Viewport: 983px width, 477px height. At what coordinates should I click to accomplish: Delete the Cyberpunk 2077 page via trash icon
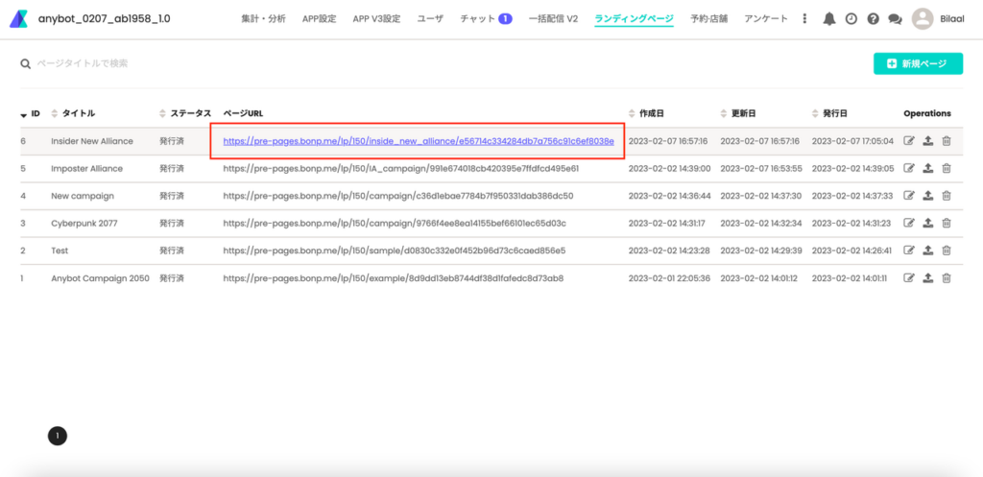point(946,224)
